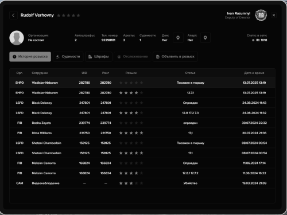The width and height of the screenshot is (287, 215).
Task: Click the phone number 92298181
Action: click(108, 40)
